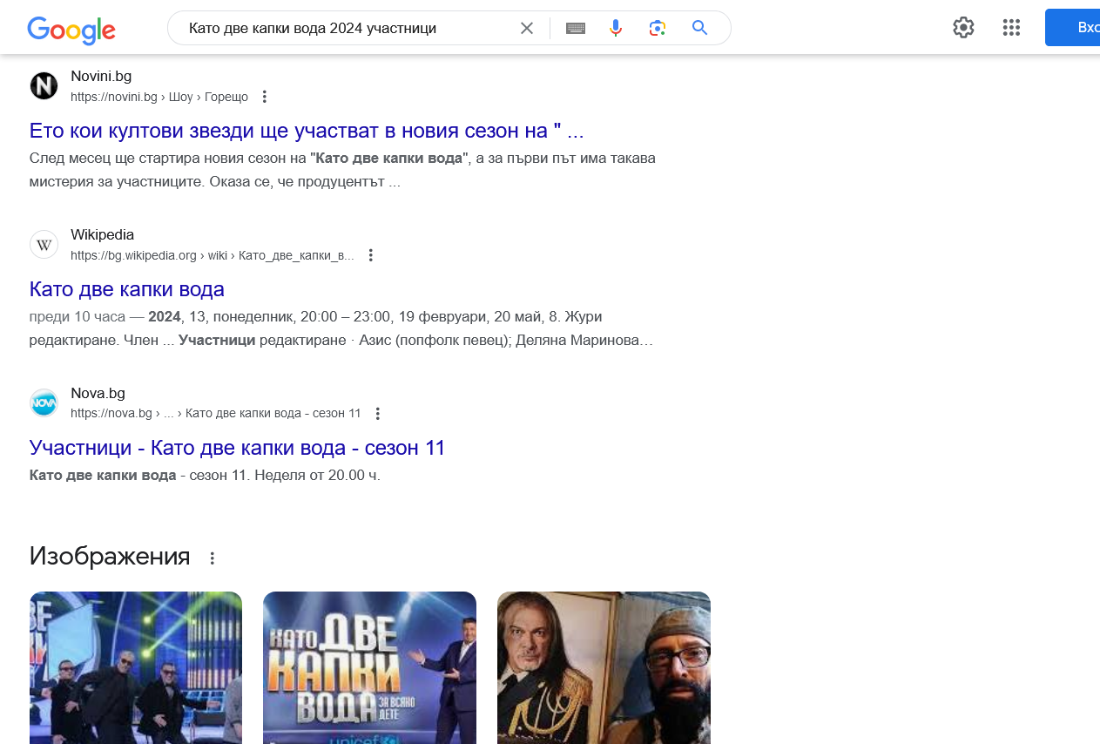Open more options for Wikipedia result
This screenshot has width=1100, height=744.
click(x=371, y=255)
